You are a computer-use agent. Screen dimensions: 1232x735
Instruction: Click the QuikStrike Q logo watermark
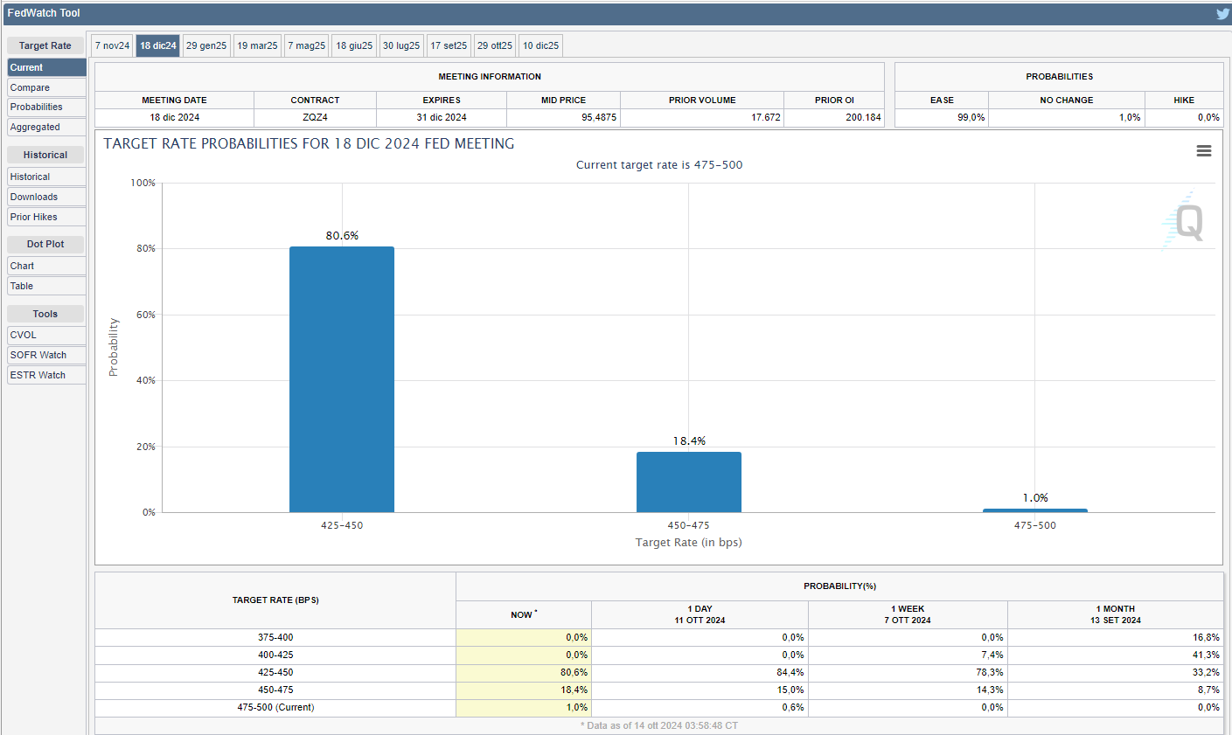tap(1185, 221)
